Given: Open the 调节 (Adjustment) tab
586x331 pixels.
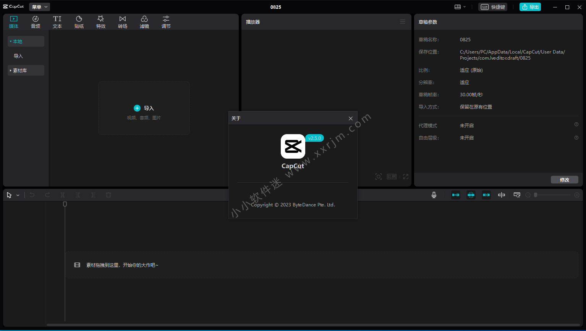Looking at the screenshot, I should [166, 22].
